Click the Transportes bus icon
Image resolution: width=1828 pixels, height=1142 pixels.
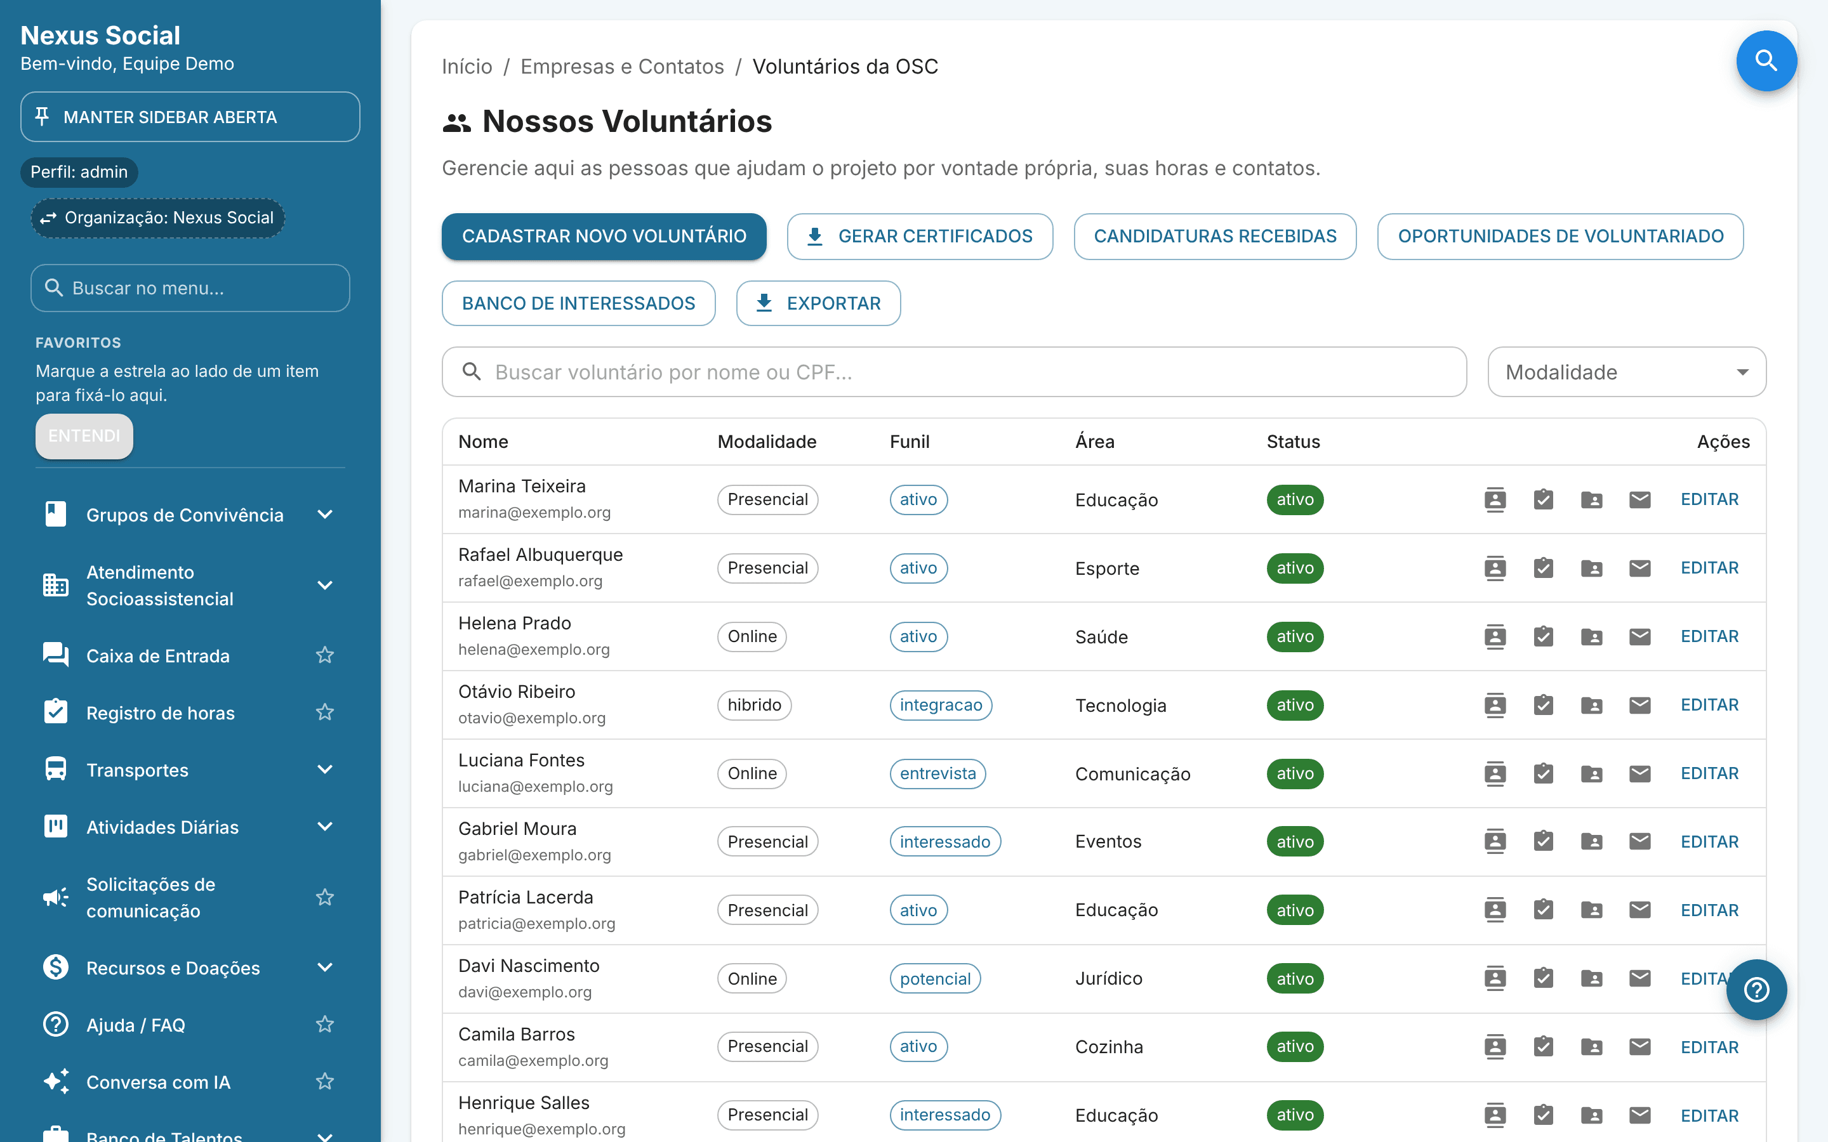(x=55, y=770)
